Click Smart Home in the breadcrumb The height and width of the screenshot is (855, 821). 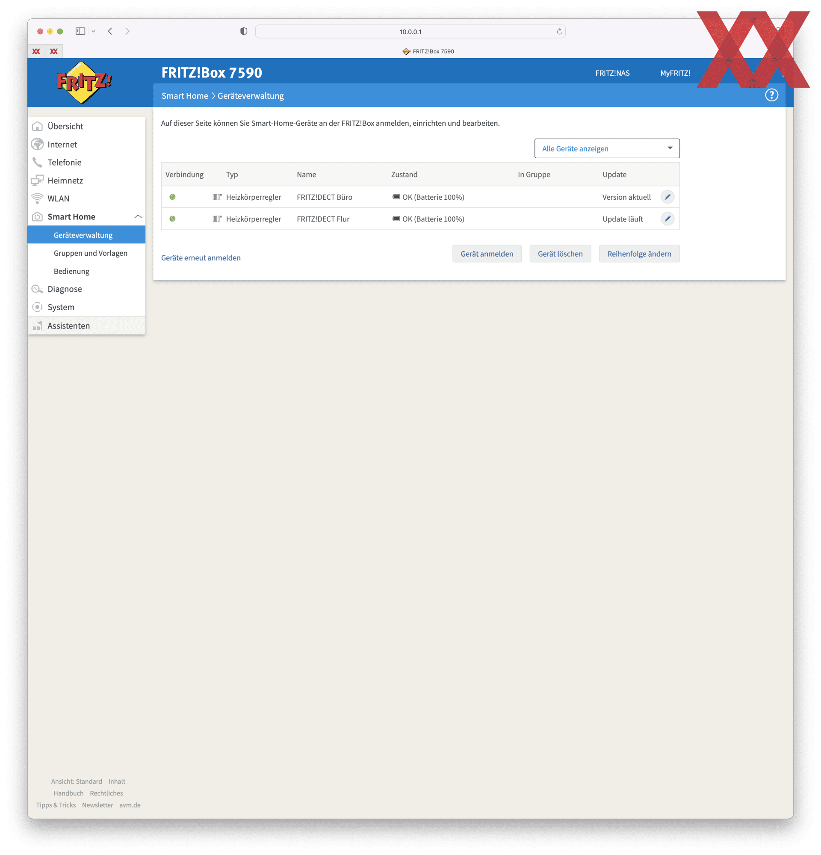click(x=184, y=95)
